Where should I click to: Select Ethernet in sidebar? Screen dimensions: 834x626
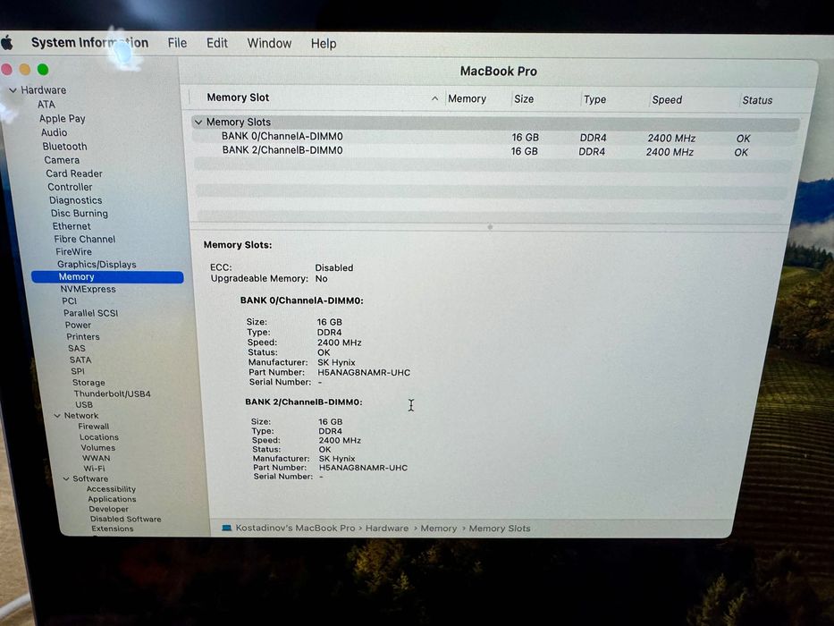pos(72,226)
